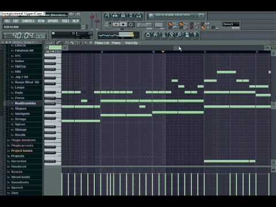Image resolution: width=276 pixels, height=207 pixels.
Task: Open the Sliced beats browser folder
Action: click(x=21, y=177)
